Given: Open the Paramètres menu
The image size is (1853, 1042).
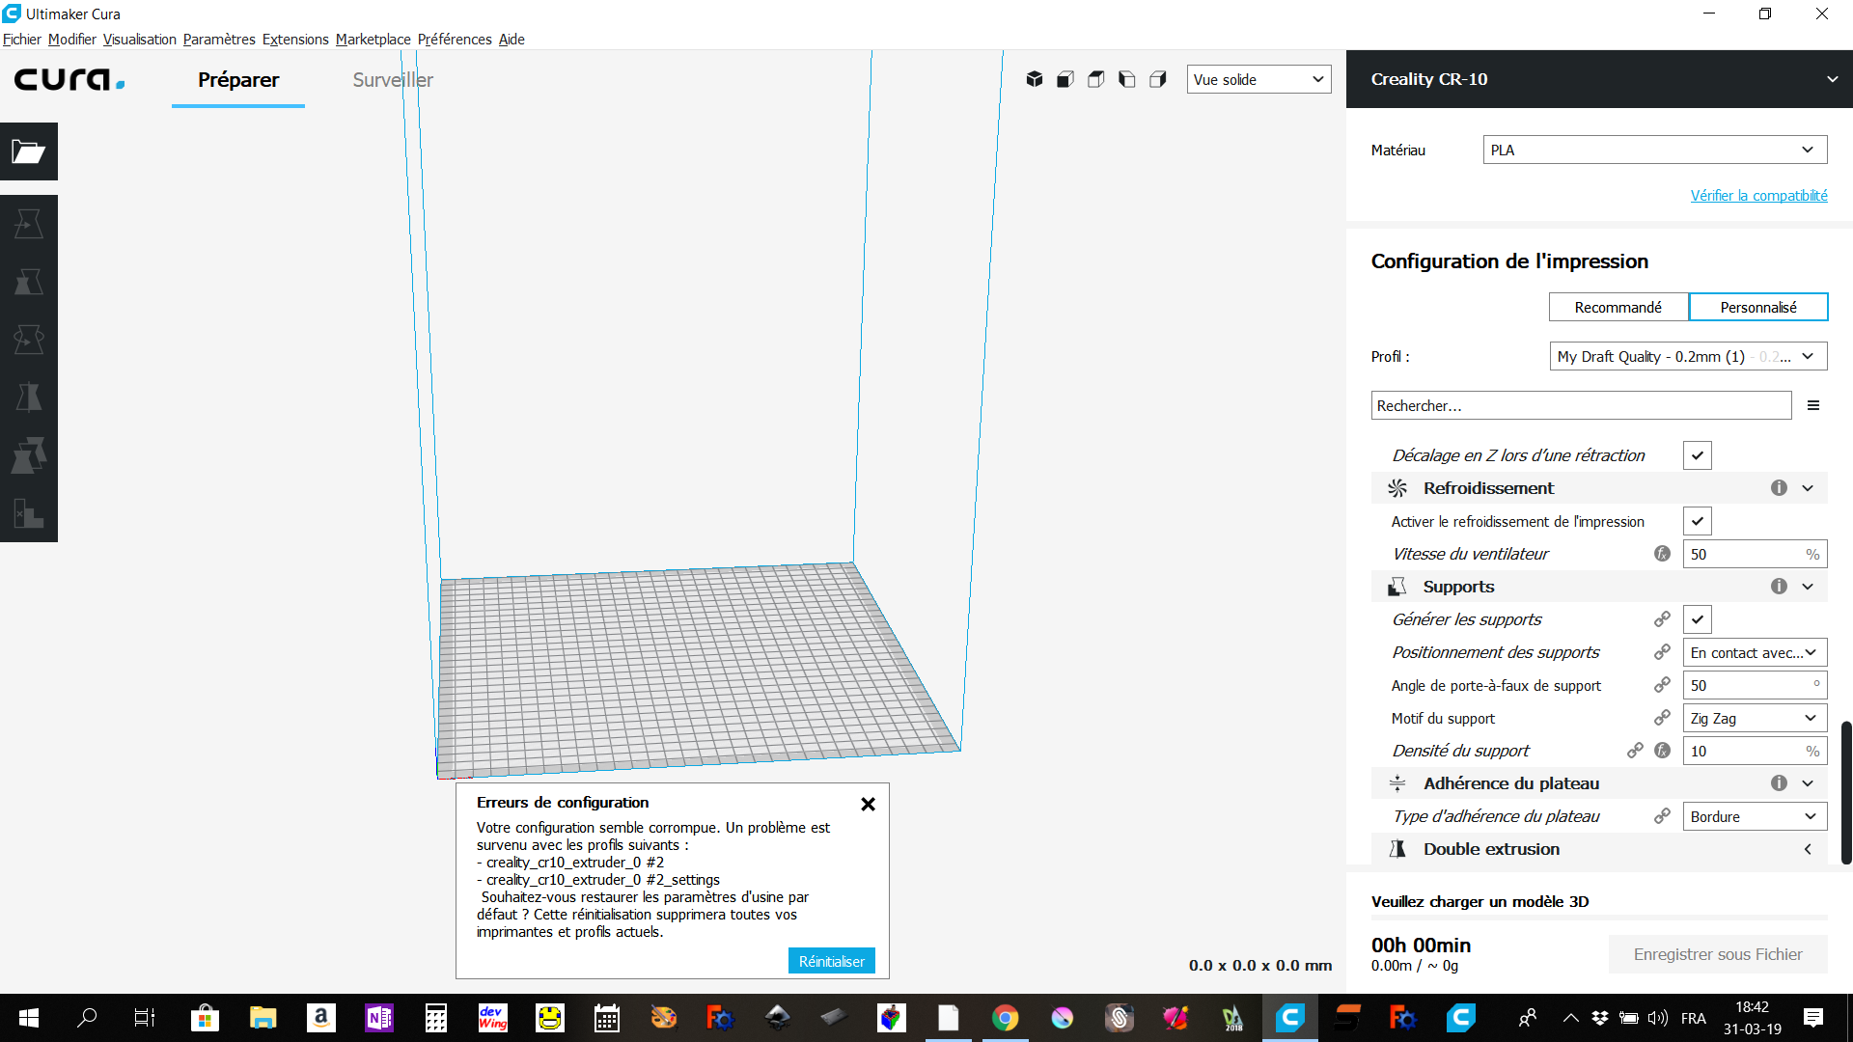Looking at the screenshot, I should (x=219, y=40).
